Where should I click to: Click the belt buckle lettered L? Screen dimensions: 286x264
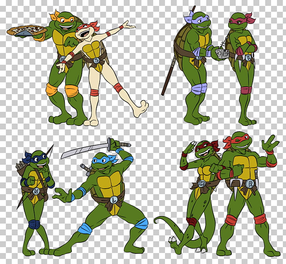pos(114,200)
